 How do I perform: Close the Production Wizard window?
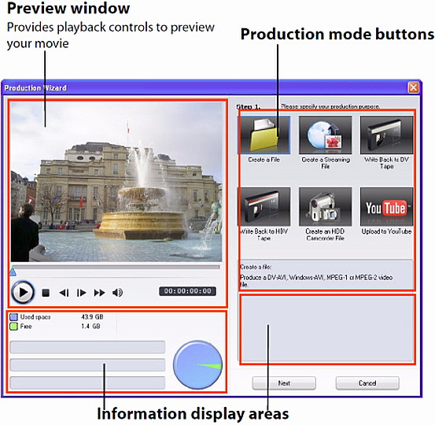(413, 87)
